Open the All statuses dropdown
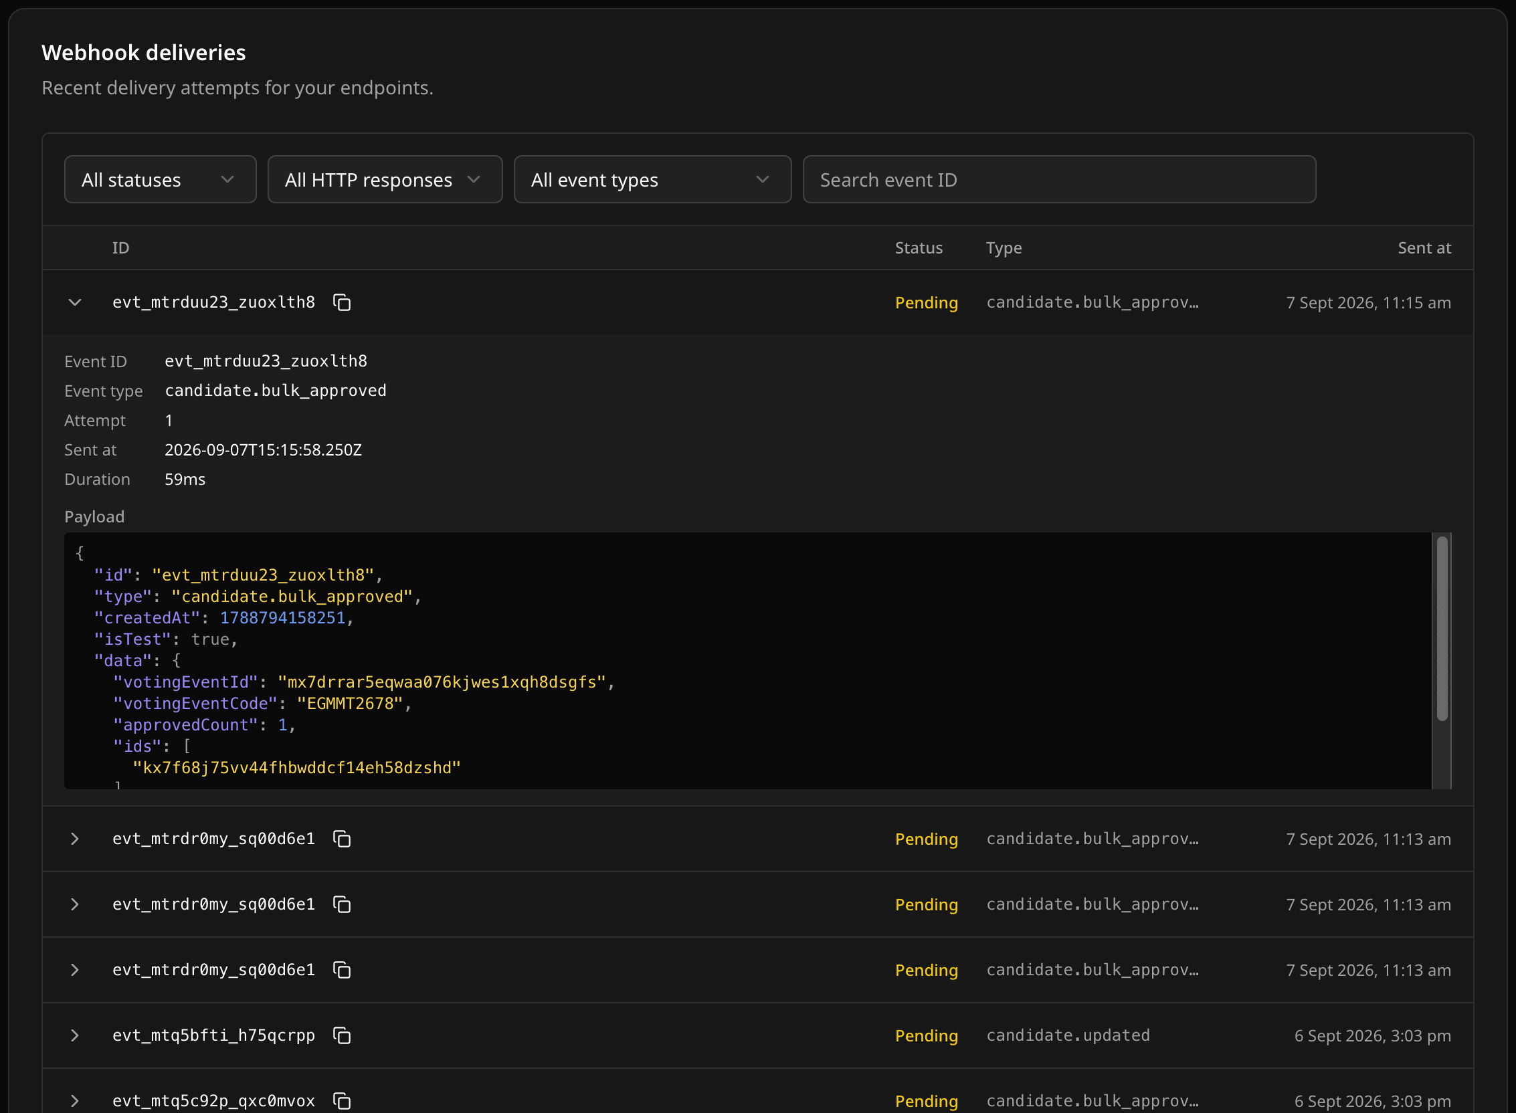This screenshot has width=1516, height=1113. 161,180
